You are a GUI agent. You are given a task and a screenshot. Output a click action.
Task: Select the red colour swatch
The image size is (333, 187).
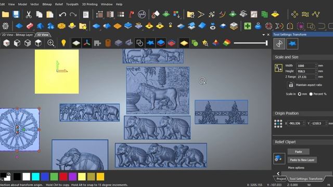(x=63, y=177)
